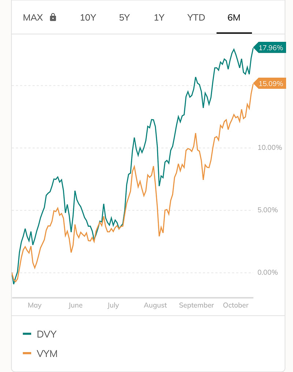
Task: Click the 10.00% gridline label
Action: pos(270,147)
